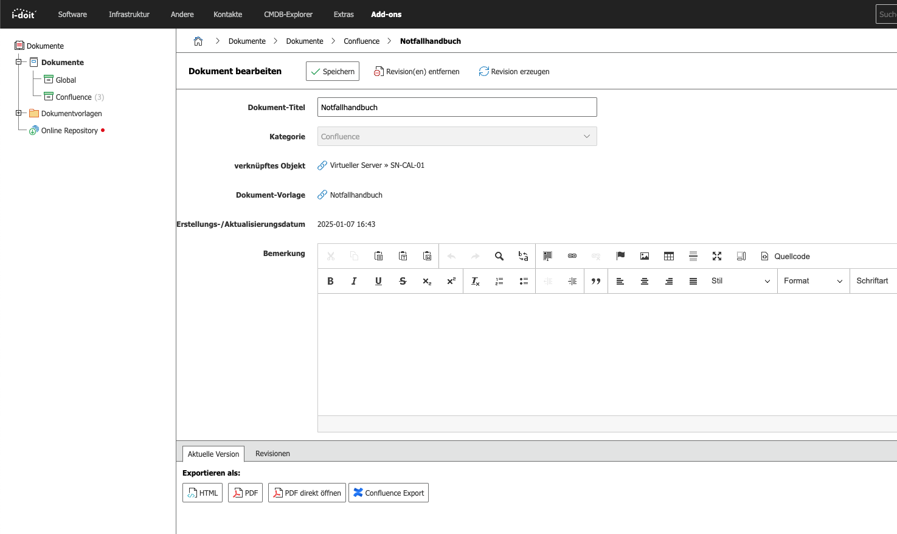Toggle Quellcode source view
Image resolution: width=897 pixels, height=534 pixels.
(x=786, y=256)
